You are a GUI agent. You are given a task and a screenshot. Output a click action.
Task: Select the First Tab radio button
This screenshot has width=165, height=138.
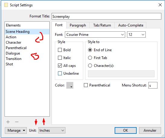90,58
